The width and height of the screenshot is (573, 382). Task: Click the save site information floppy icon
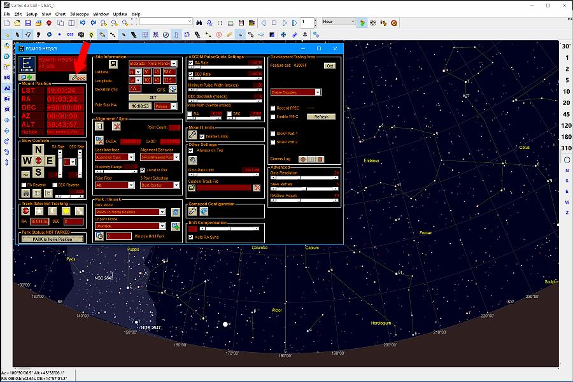pyautogui.click(x=113, y=64)
